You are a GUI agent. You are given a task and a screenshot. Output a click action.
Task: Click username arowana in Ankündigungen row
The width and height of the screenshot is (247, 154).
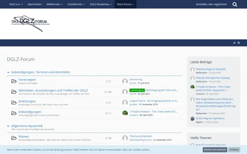(133, 115)
